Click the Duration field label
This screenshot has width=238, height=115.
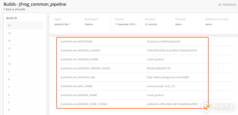[150, 19]
